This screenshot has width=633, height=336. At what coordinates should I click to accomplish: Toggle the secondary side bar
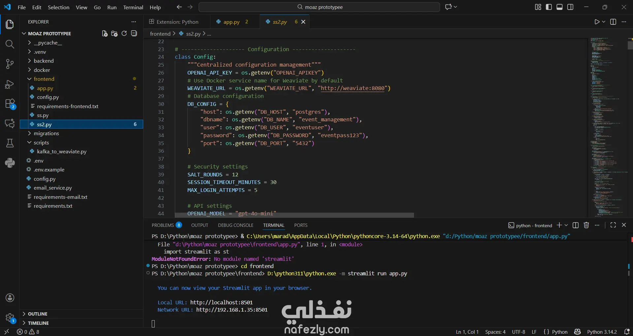(570, 7)
